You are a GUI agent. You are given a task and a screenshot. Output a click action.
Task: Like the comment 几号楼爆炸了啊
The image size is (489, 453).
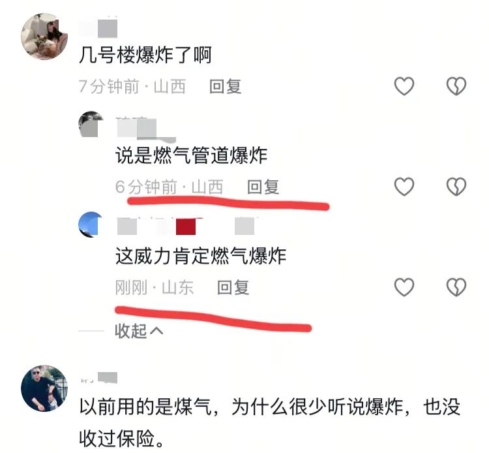coord(404,86)
